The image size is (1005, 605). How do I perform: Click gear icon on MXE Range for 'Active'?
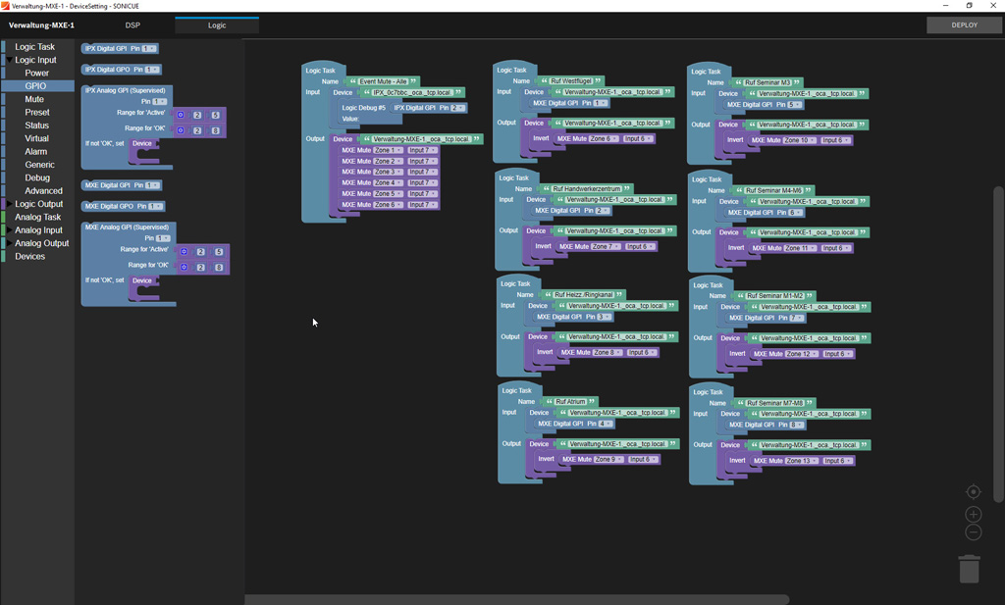[184, 252]
